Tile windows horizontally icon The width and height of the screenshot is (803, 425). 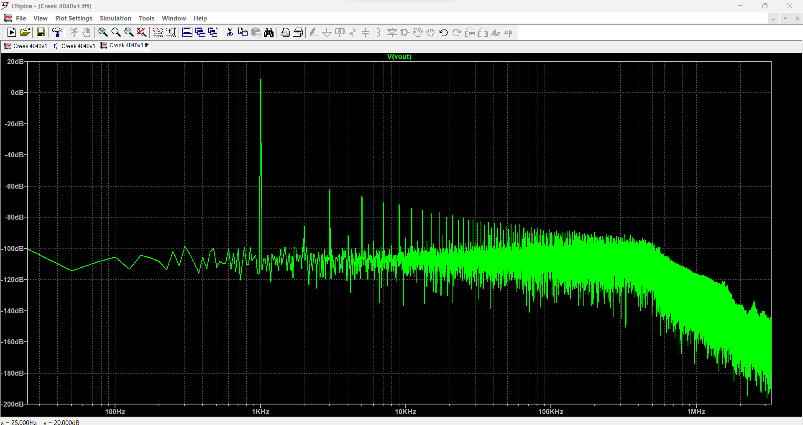pos(187,32)
